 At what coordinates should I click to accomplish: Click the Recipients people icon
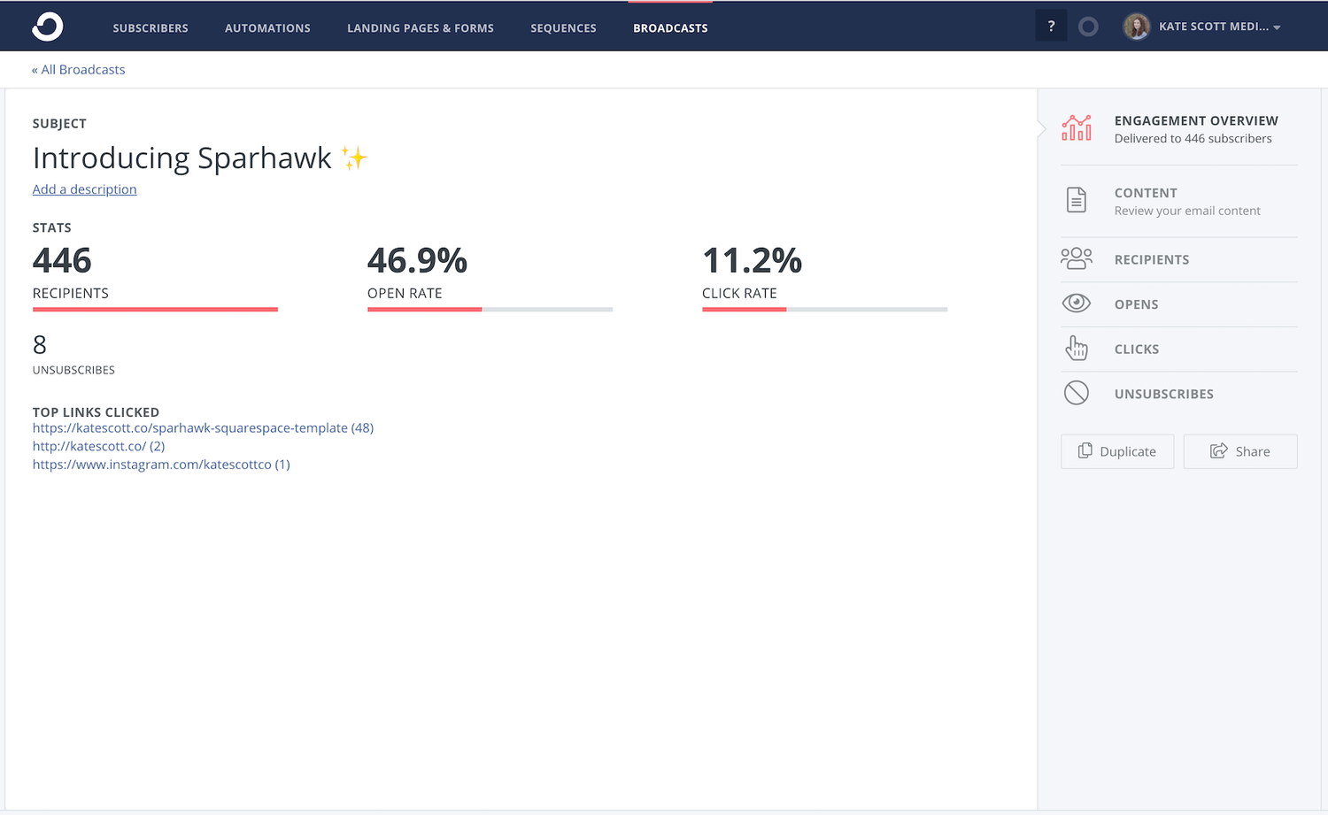pos(1077,258)
